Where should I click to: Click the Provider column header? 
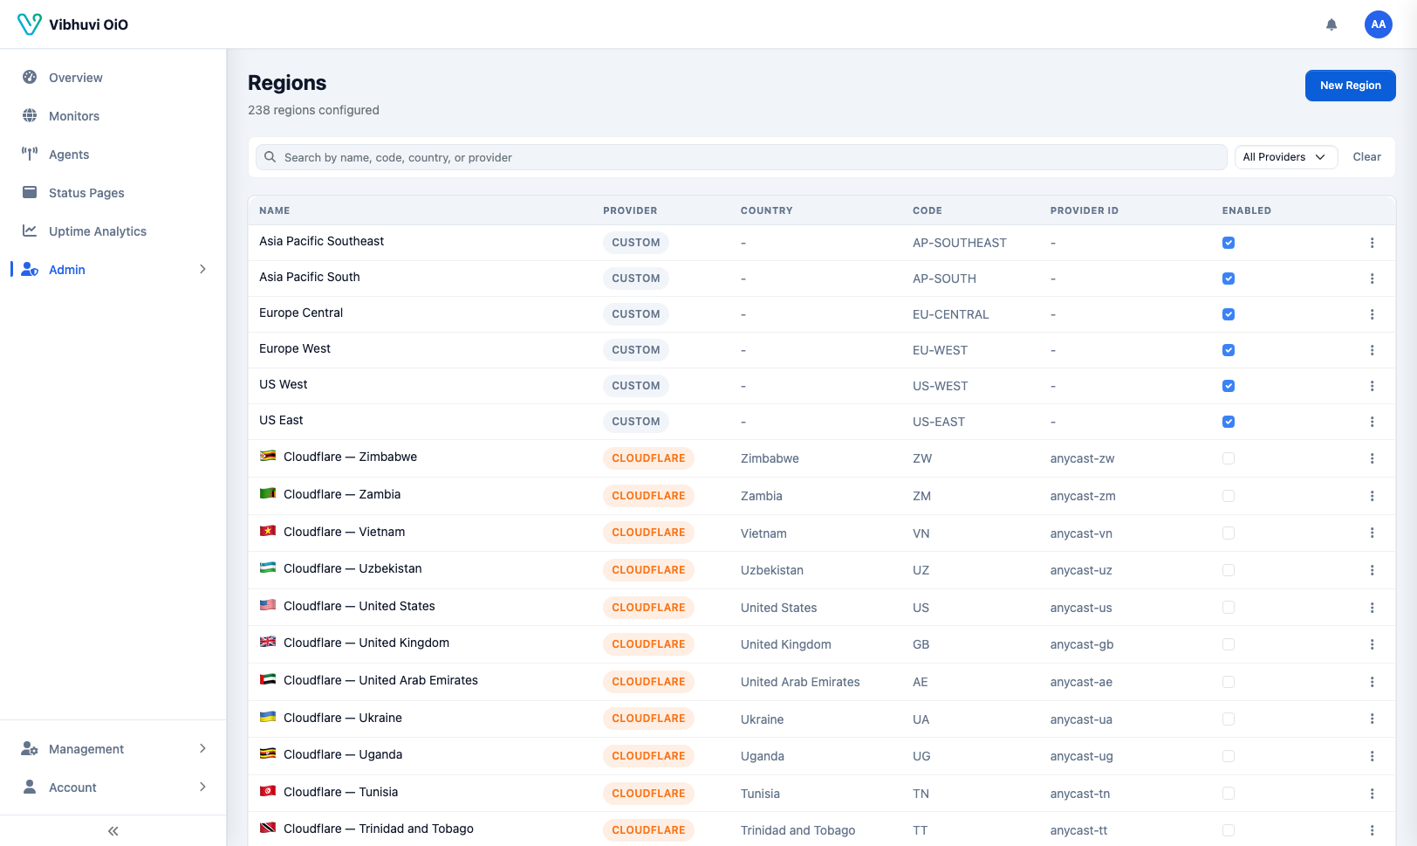click(x=630, y=210)
